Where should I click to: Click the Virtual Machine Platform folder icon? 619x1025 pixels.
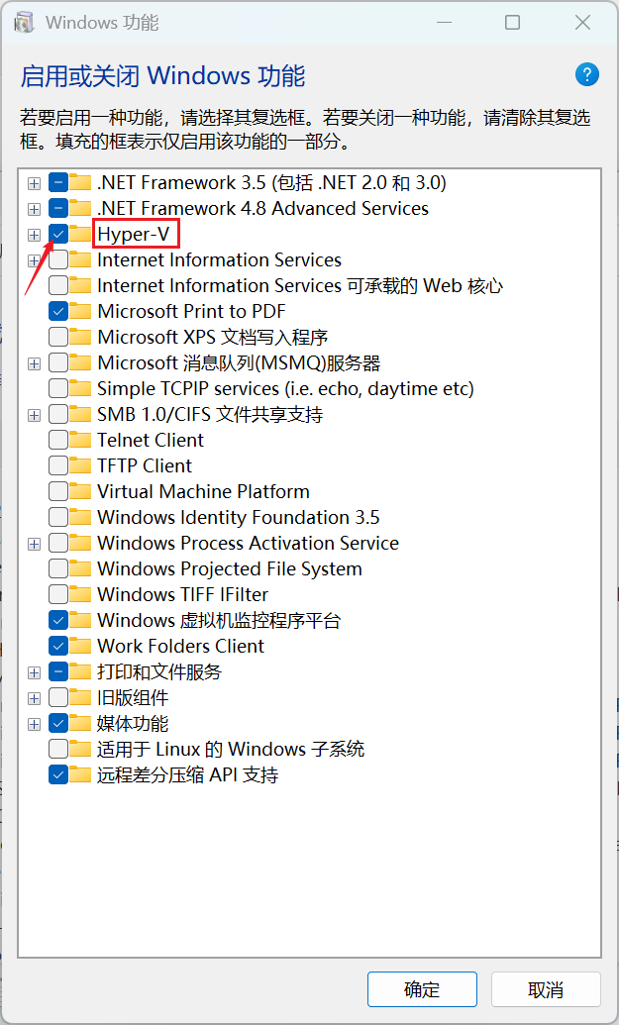pyautogui.click(x=80, y=491)
